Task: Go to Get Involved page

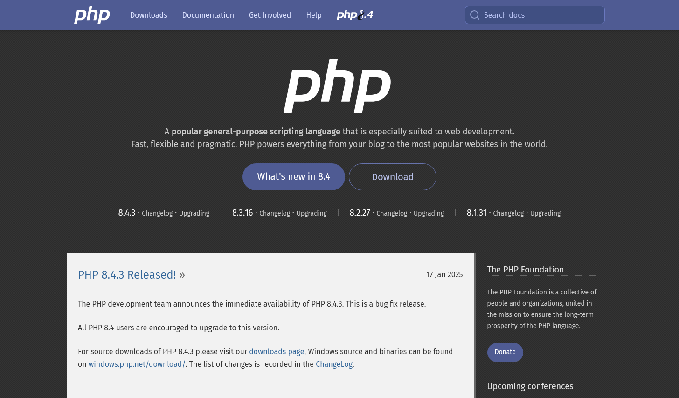Action: (270, 15)
